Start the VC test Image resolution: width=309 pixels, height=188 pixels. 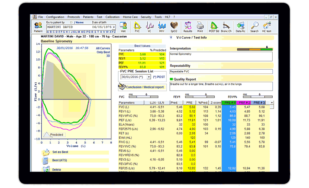pyautogui.click(x=149, y=27)
